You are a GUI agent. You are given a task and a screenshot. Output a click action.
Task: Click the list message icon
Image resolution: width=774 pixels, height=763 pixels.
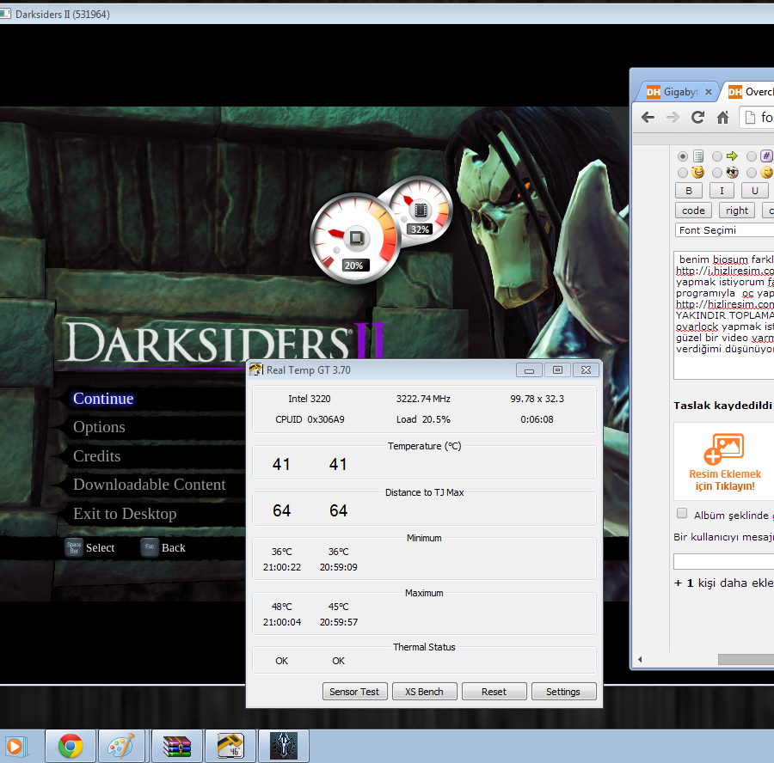[x=698, y=156]
